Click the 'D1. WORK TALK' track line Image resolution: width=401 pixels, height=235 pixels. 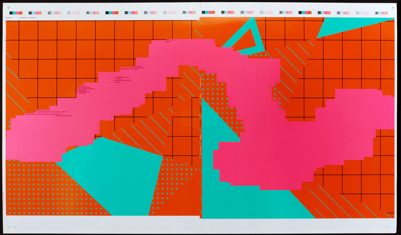tap(81, 90)
